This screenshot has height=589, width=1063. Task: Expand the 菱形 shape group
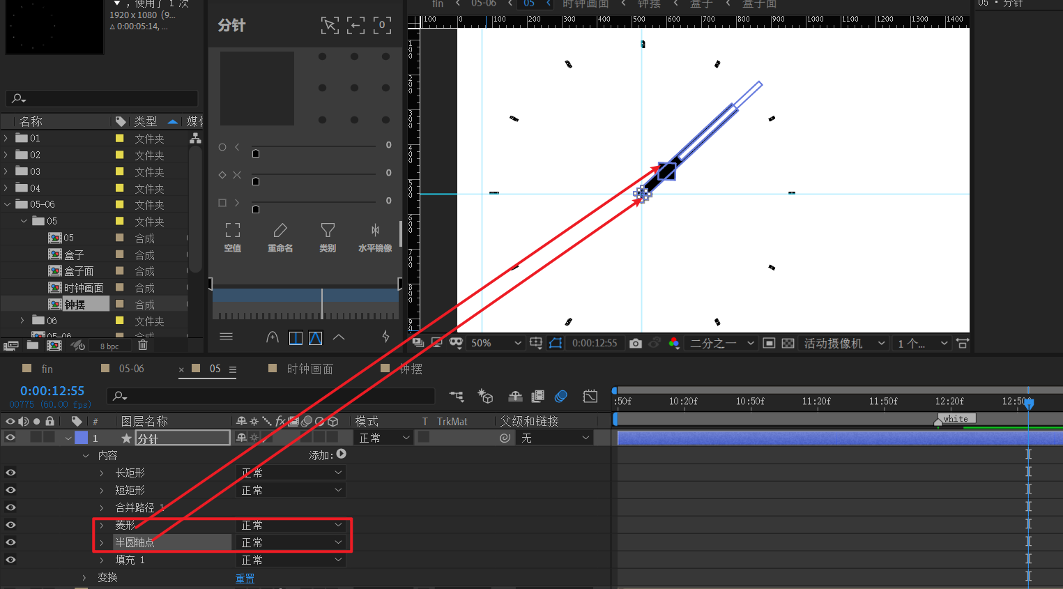coord(102,526)
